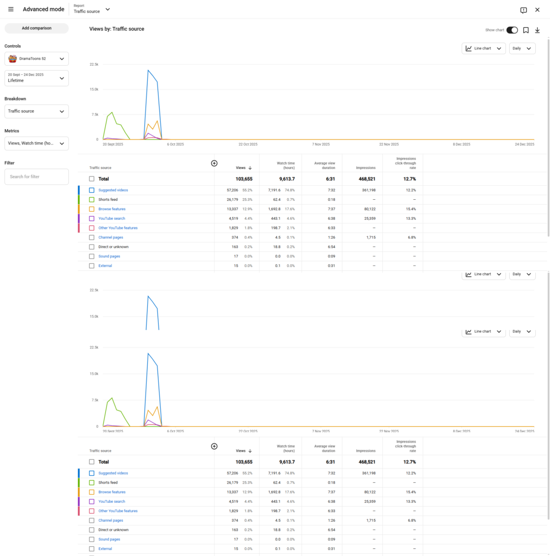Close Advanced mode with the X icon
Viewport: 550px width, 556px height.
(538, 10)
